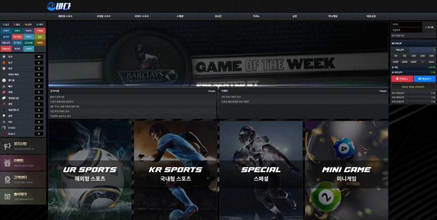Open the MINI GAME 미니게임 card
Viewport: 437px width, 220px height.
[346, 170]
